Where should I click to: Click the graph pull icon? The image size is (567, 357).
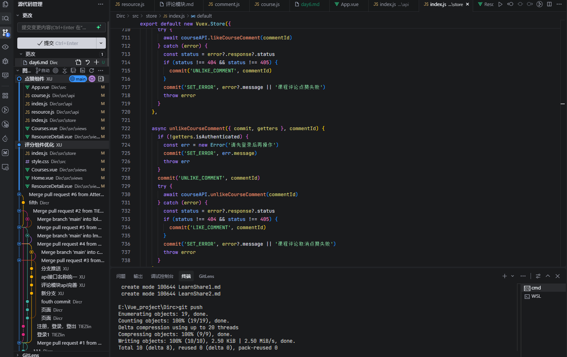[74, 70]
